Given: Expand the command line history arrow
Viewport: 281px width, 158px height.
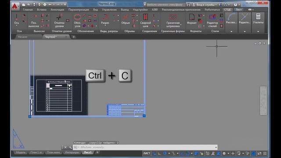Looking at the screenshot, I should [216, 147].
